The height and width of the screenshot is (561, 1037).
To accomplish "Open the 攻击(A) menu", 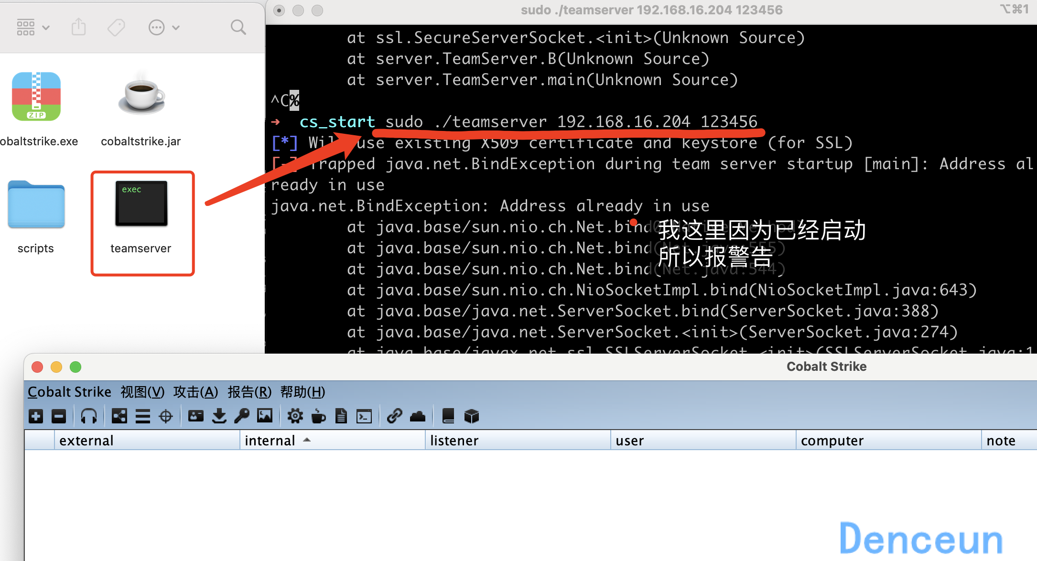I will (195, 392).
